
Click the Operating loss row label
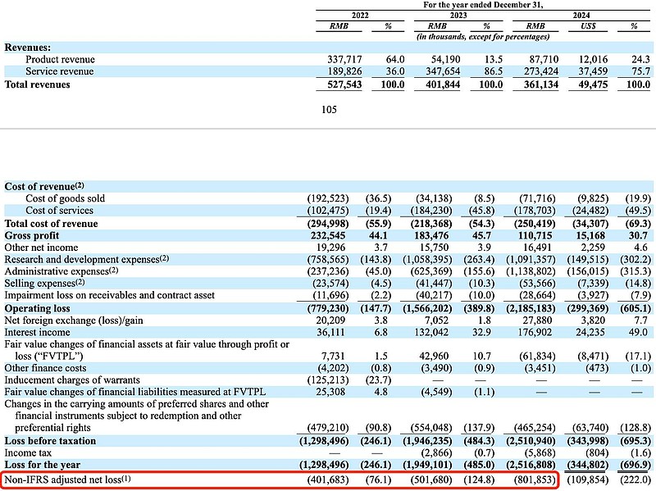38,307
